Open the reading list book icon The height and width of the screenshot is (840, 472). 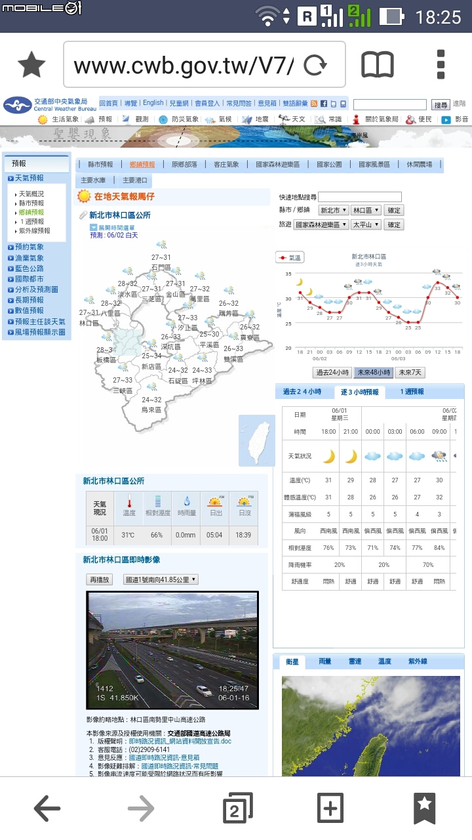click(378, 64)
